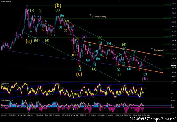Click the -0.604 Fisher scale value
Viewport: 177px width, 122px height.
(x=173, y=113)
